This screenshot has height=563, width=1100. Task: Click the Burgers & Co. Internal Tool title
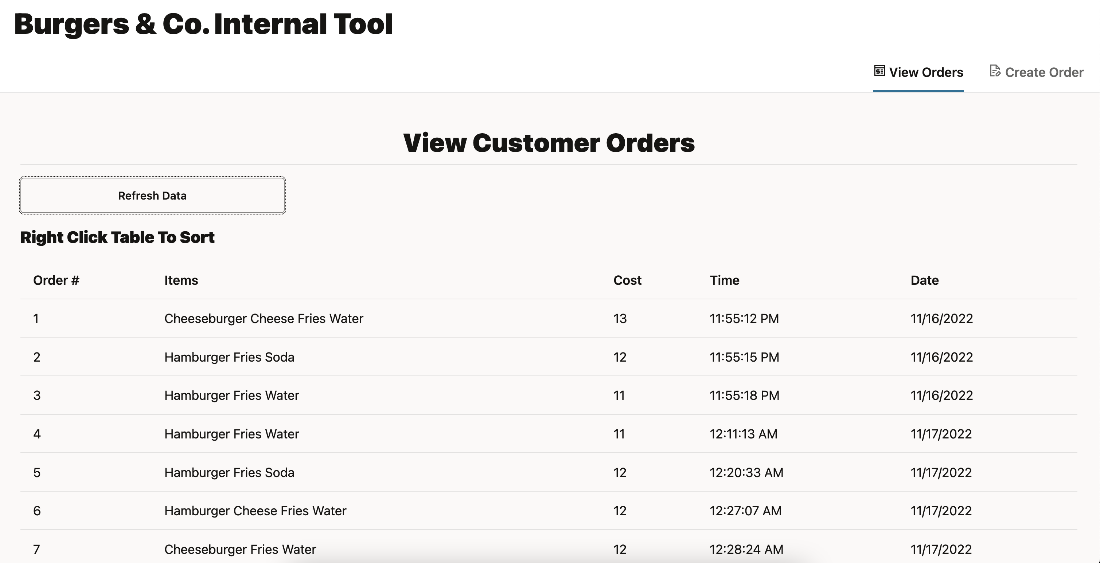[x=203, y=24]
